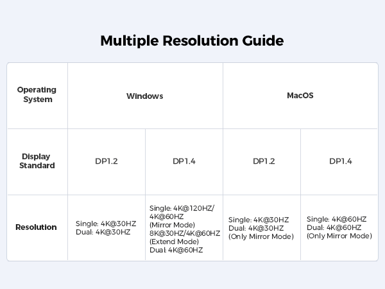Click Single: 4K@60HZ in MacOS DP1.4 cell
This screenshot has height=289, width=385.
click(337, 219)
